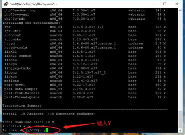
Task: Close the PuTTY terminal window
Action: [177, 4]
